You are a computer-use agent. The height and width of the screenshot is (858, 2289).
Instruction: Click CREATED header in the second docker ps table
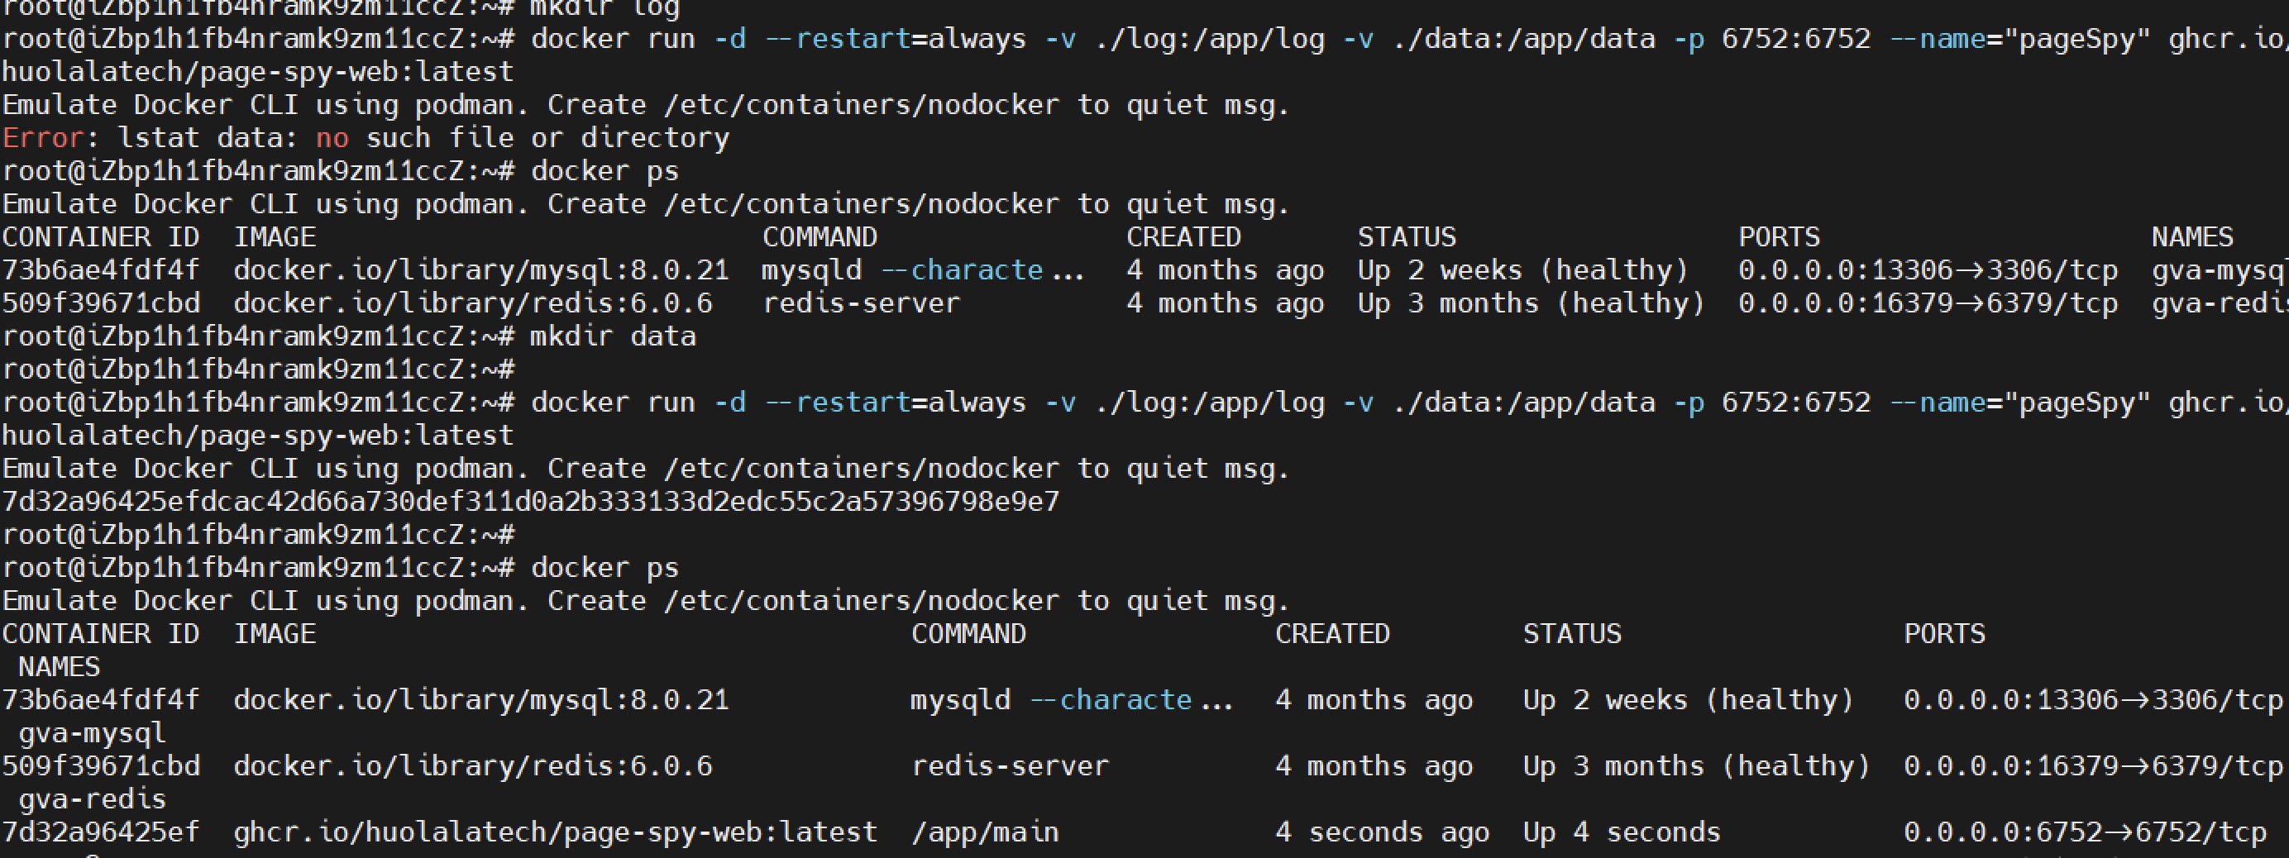pyautogui.click(x=1332, y=634)
